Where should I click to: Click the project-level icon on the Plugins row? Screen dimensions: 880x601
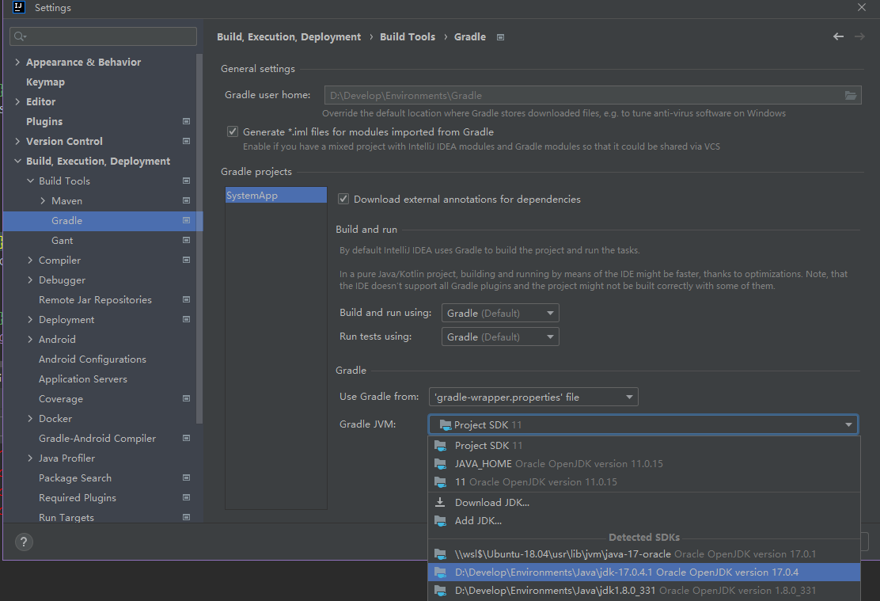(x=186, y=121)
